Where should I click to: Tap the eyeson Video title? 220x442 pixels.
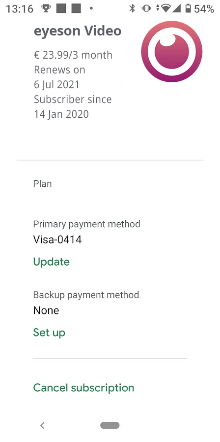[78, 31]
